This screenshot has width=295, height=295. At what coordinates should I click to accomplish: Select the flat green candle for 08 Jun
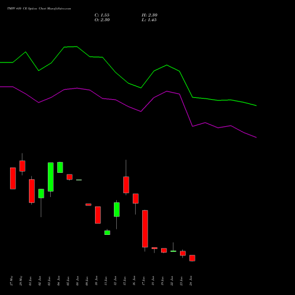[79, 180]
